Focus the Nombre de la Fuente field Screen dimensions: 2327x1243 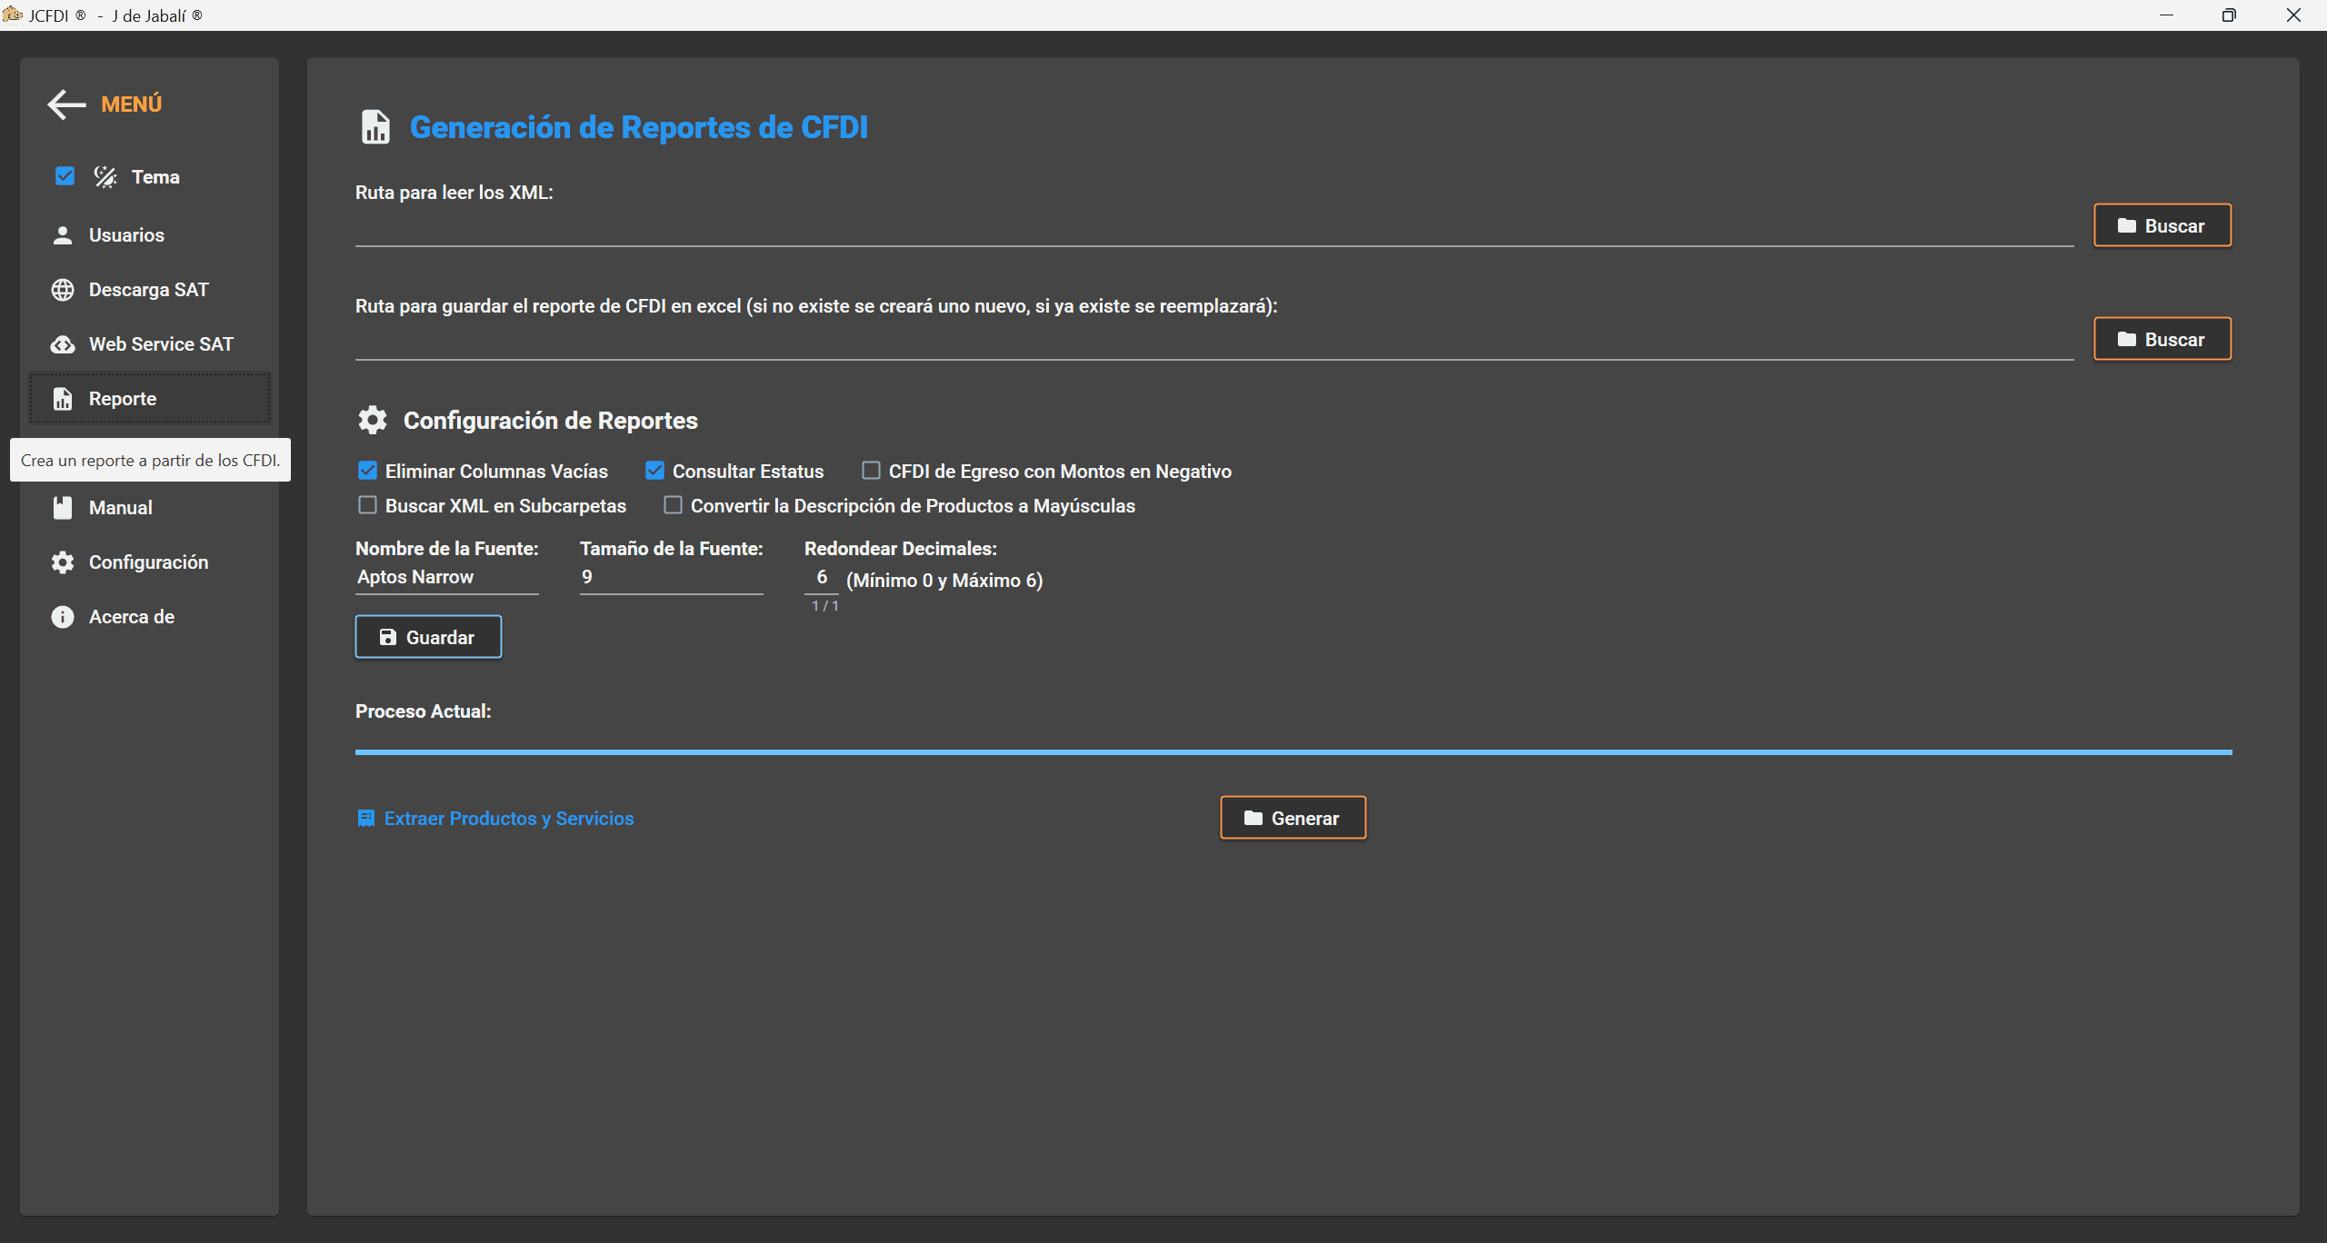(446, 577)
